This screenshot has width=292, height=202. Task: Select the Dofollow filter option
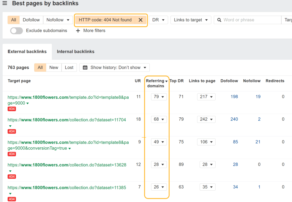click(x=31, y=20)
